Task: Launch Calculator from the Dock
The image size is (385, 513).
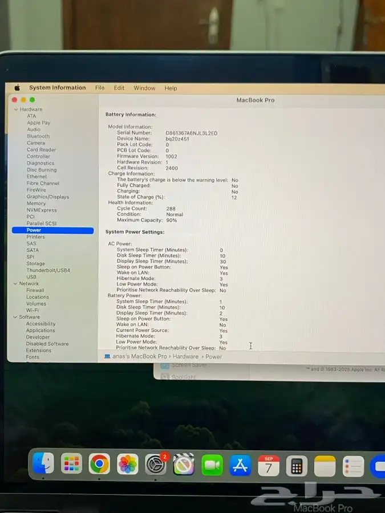Action: pos(297,466)
